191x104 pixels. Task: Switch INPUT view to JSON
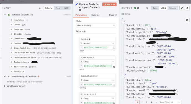click(66, 8)
